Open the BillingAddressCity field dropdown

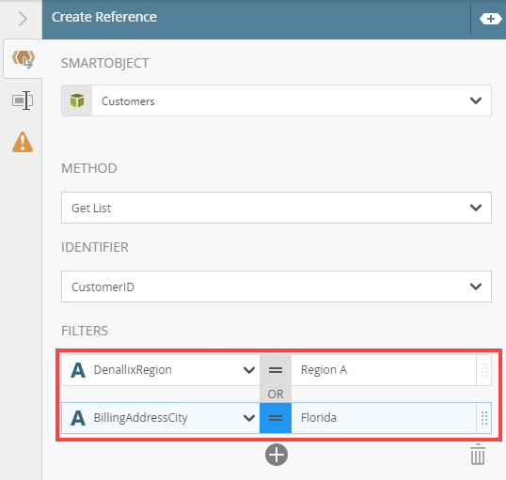click(249, 418)
